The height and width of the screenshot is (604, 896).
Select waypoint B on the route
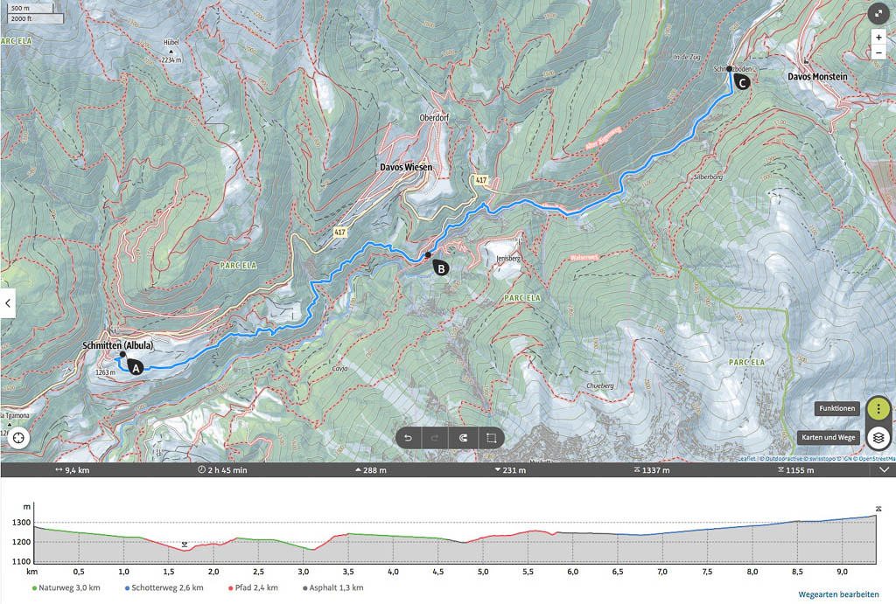[x=441, y=268]
